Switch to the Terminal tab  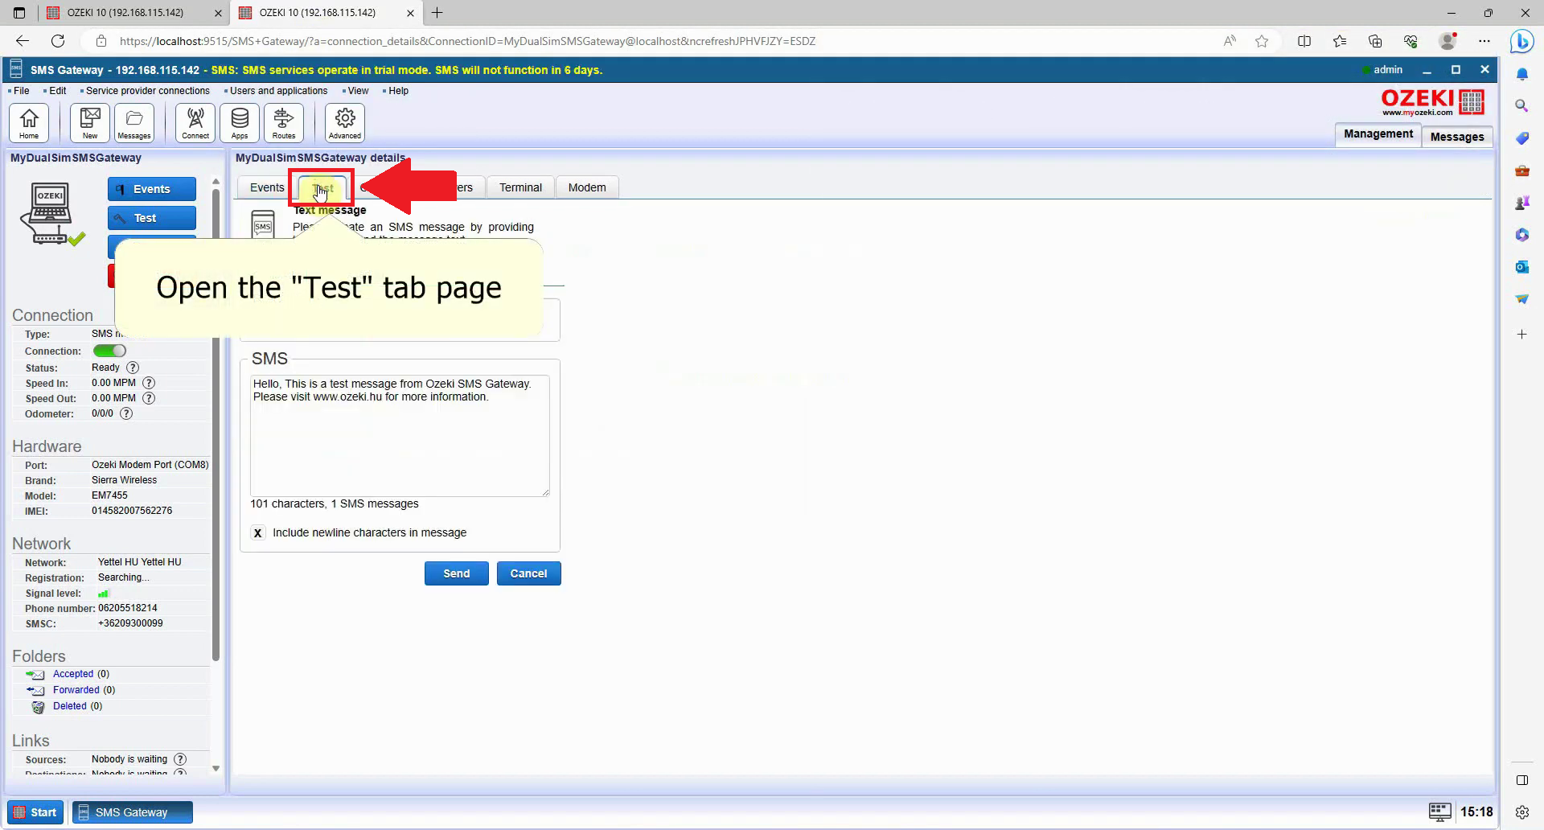point(520,187)
